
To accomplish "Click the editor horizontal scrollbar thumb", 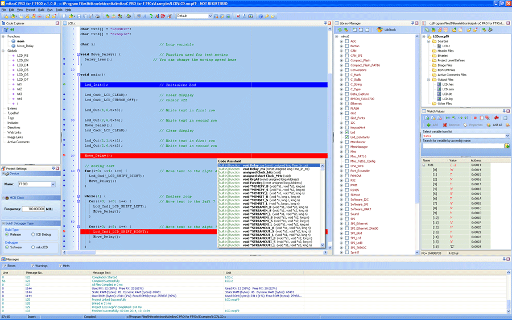I will [x=81, y=252].
